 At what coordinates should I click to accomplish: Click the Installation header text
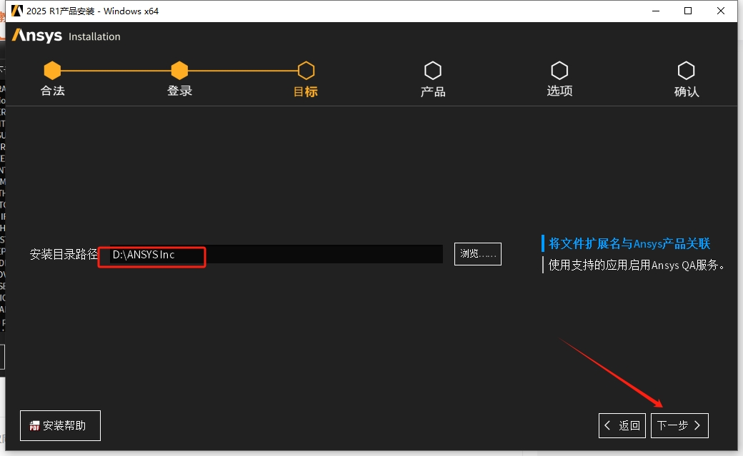94,36
